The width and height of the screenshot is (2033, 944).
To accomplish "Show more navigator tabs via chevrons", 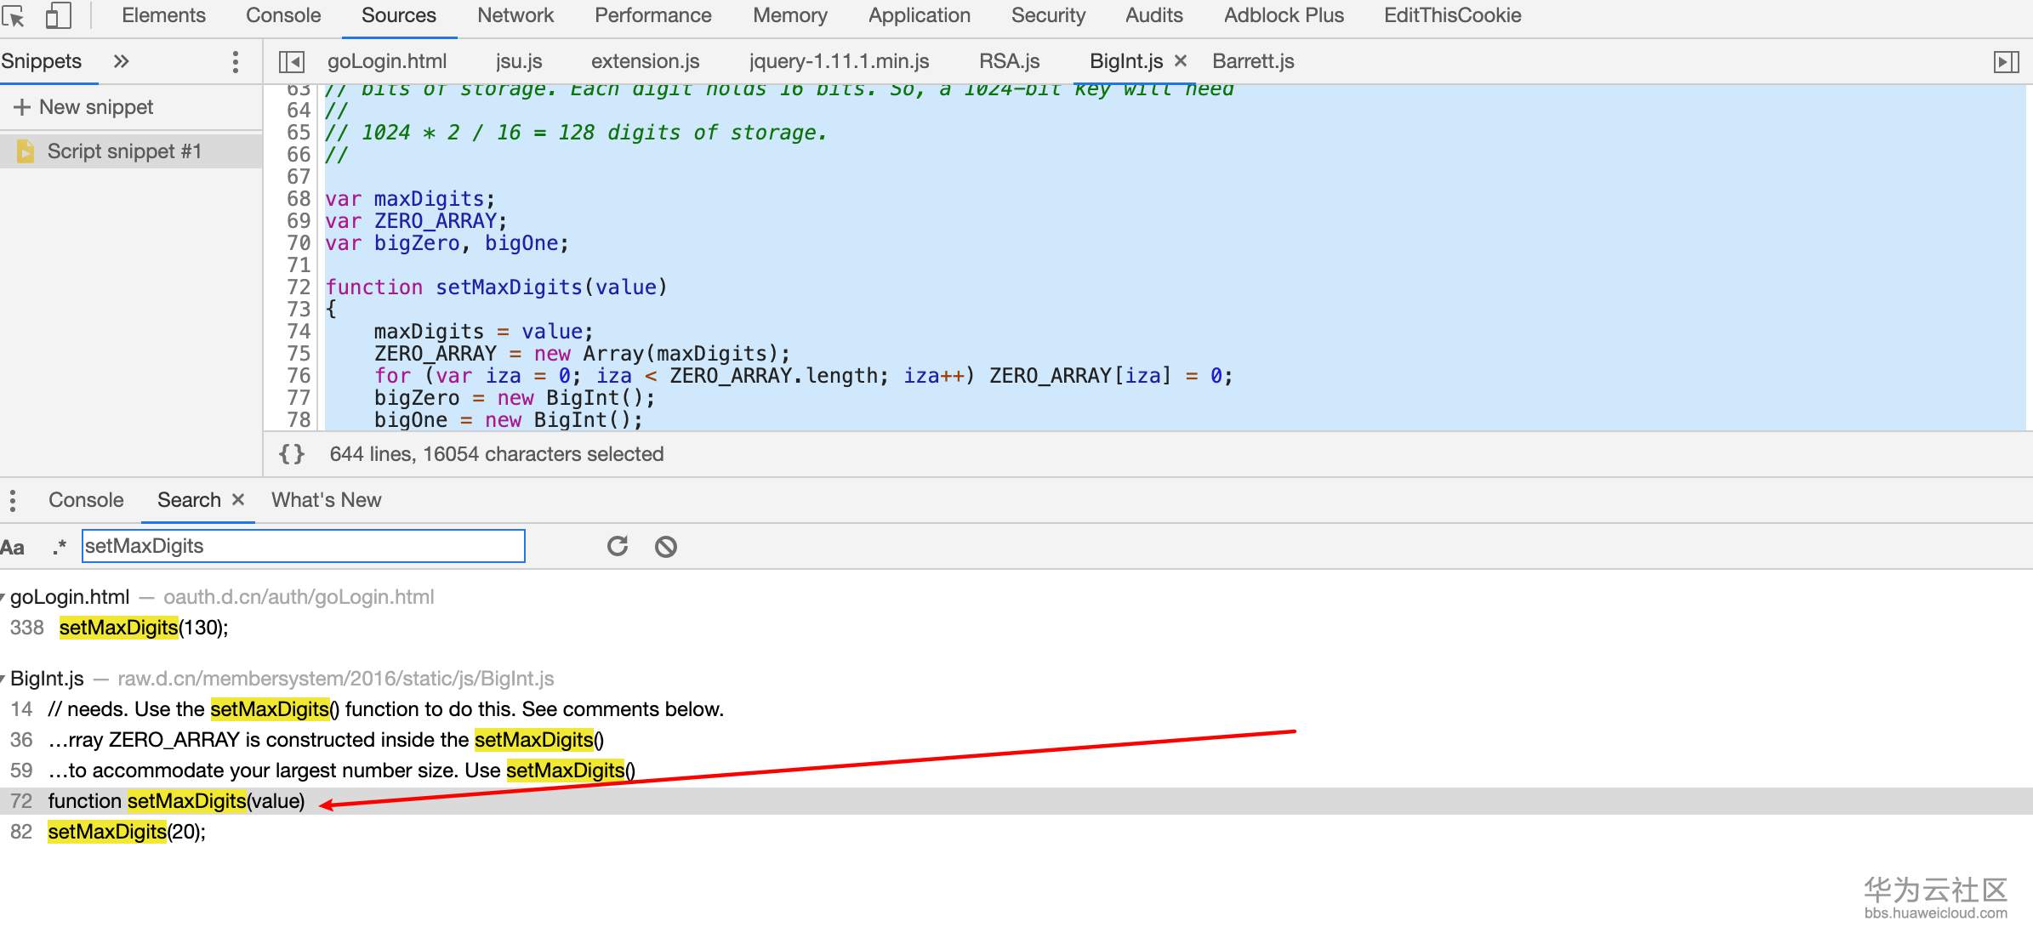I will tap(121, 61).
